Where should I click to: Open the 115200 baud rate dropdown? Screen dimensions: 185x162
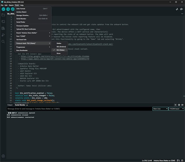[177, 109]
